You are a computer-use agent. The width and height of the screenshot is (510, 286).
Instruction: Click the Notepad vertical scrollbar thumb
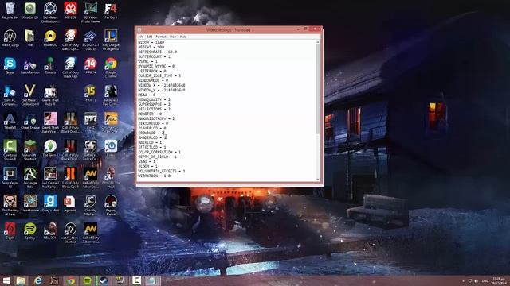tap(318, 89)
